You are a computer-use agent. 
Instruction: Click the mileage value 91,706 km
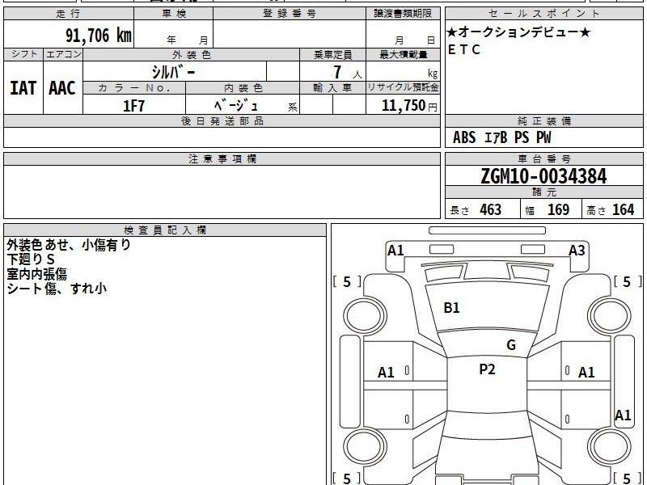click(98, 35)
